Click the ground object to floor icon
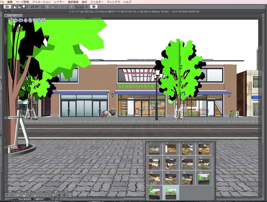This screenshot has height=202, width=267. point(35,195)
